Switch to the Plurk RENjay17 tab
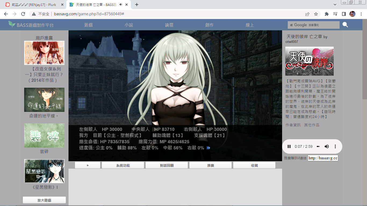Image resolution: width=367 pixels, height=206 pixels. point(34,5)
